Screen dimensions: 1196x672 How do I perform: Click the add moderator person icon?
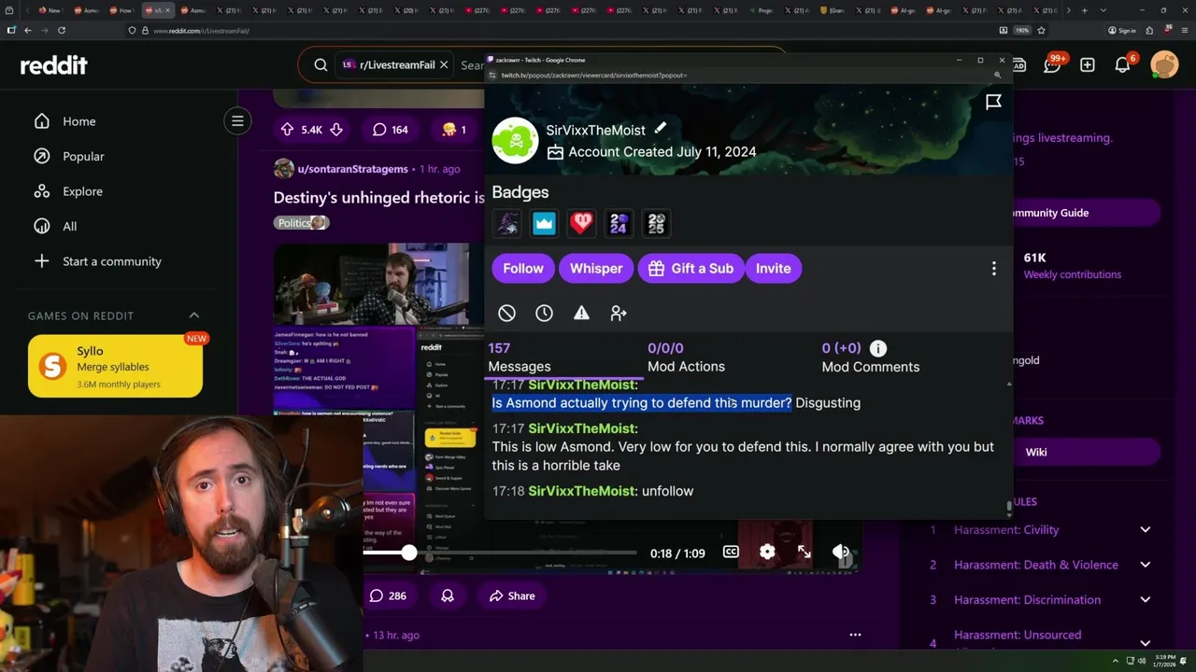coord(619,314)
